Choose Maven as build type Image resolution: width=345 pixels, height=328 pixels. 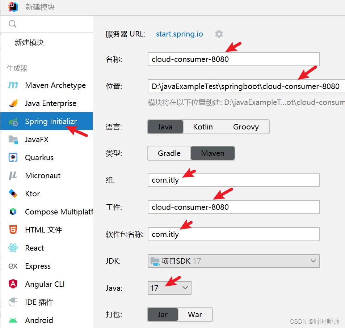tap(213, 153)
